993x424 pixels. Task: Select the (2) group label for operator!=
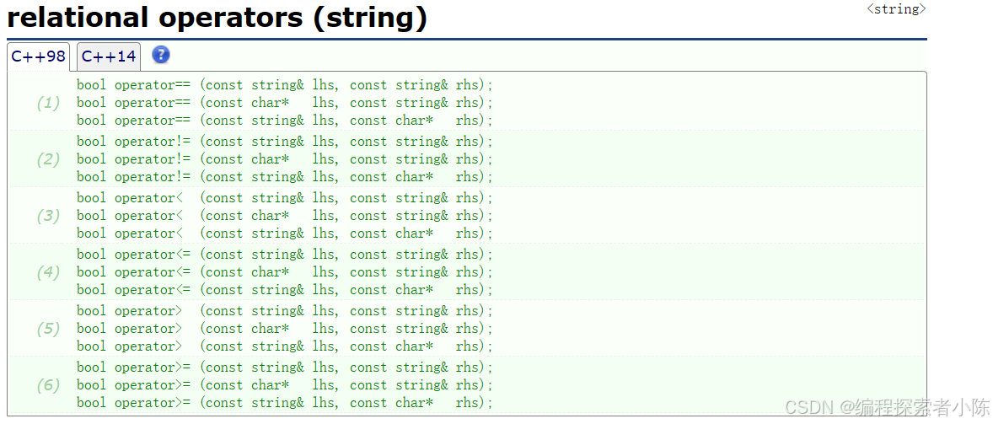(x=48, y=159)
